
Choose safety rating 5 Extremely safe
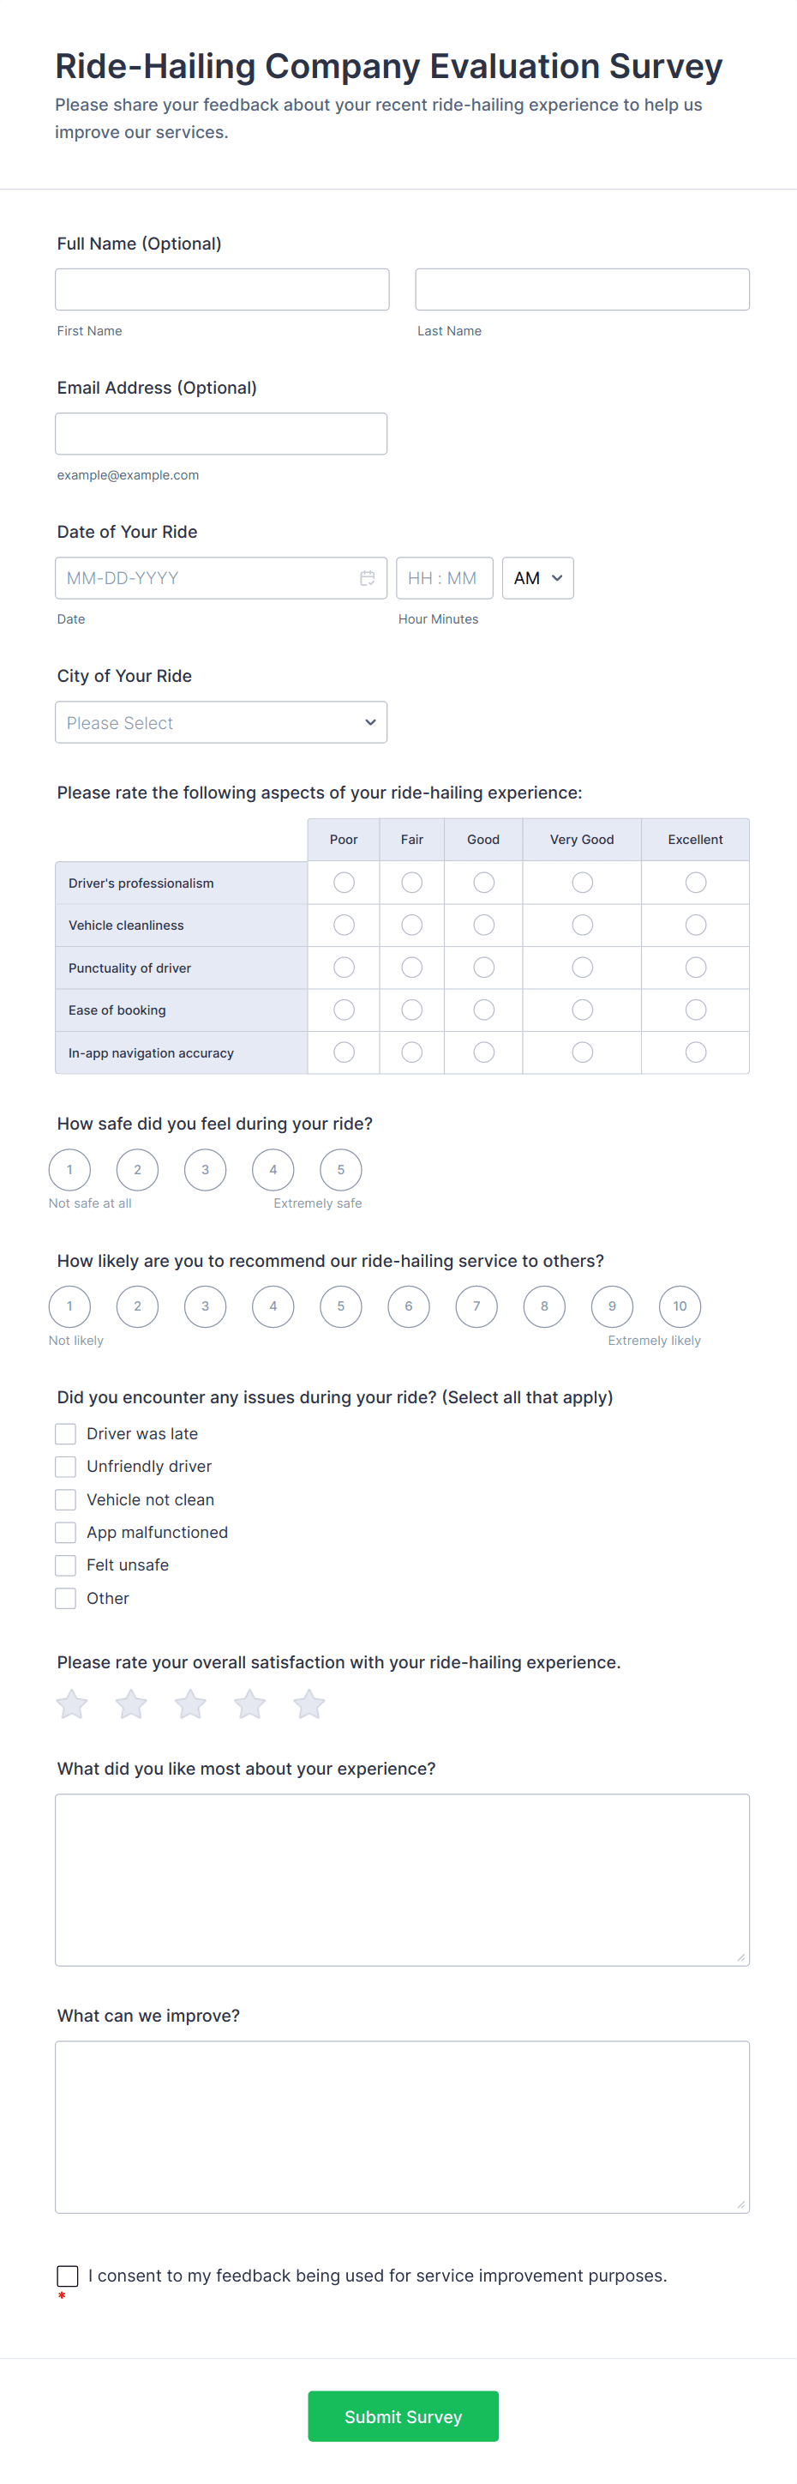(x=340, y=1170)
